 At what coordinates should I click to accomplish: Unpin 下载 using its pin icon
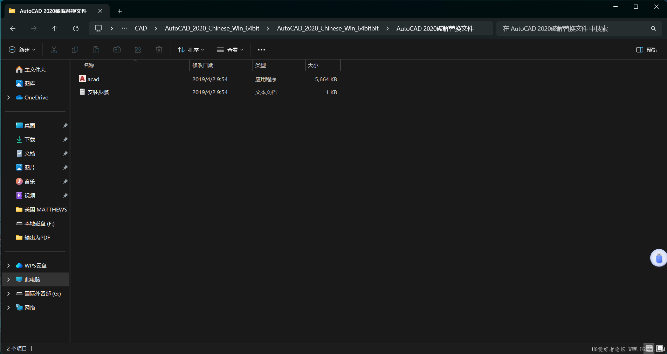point(65,139)
